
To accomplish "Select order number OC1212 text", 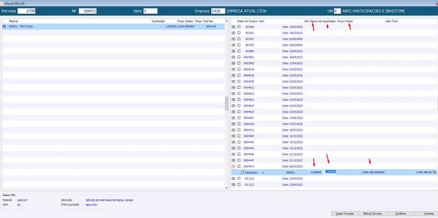I will 250,179.
